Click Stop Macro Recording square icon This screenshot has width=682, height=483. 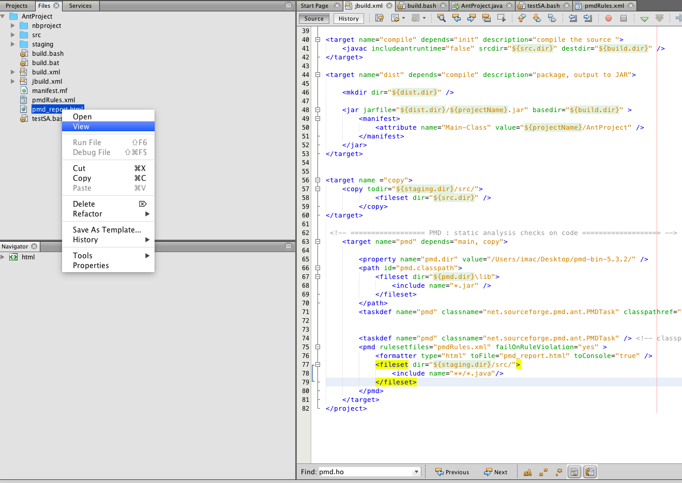click(x=624, y=18)
